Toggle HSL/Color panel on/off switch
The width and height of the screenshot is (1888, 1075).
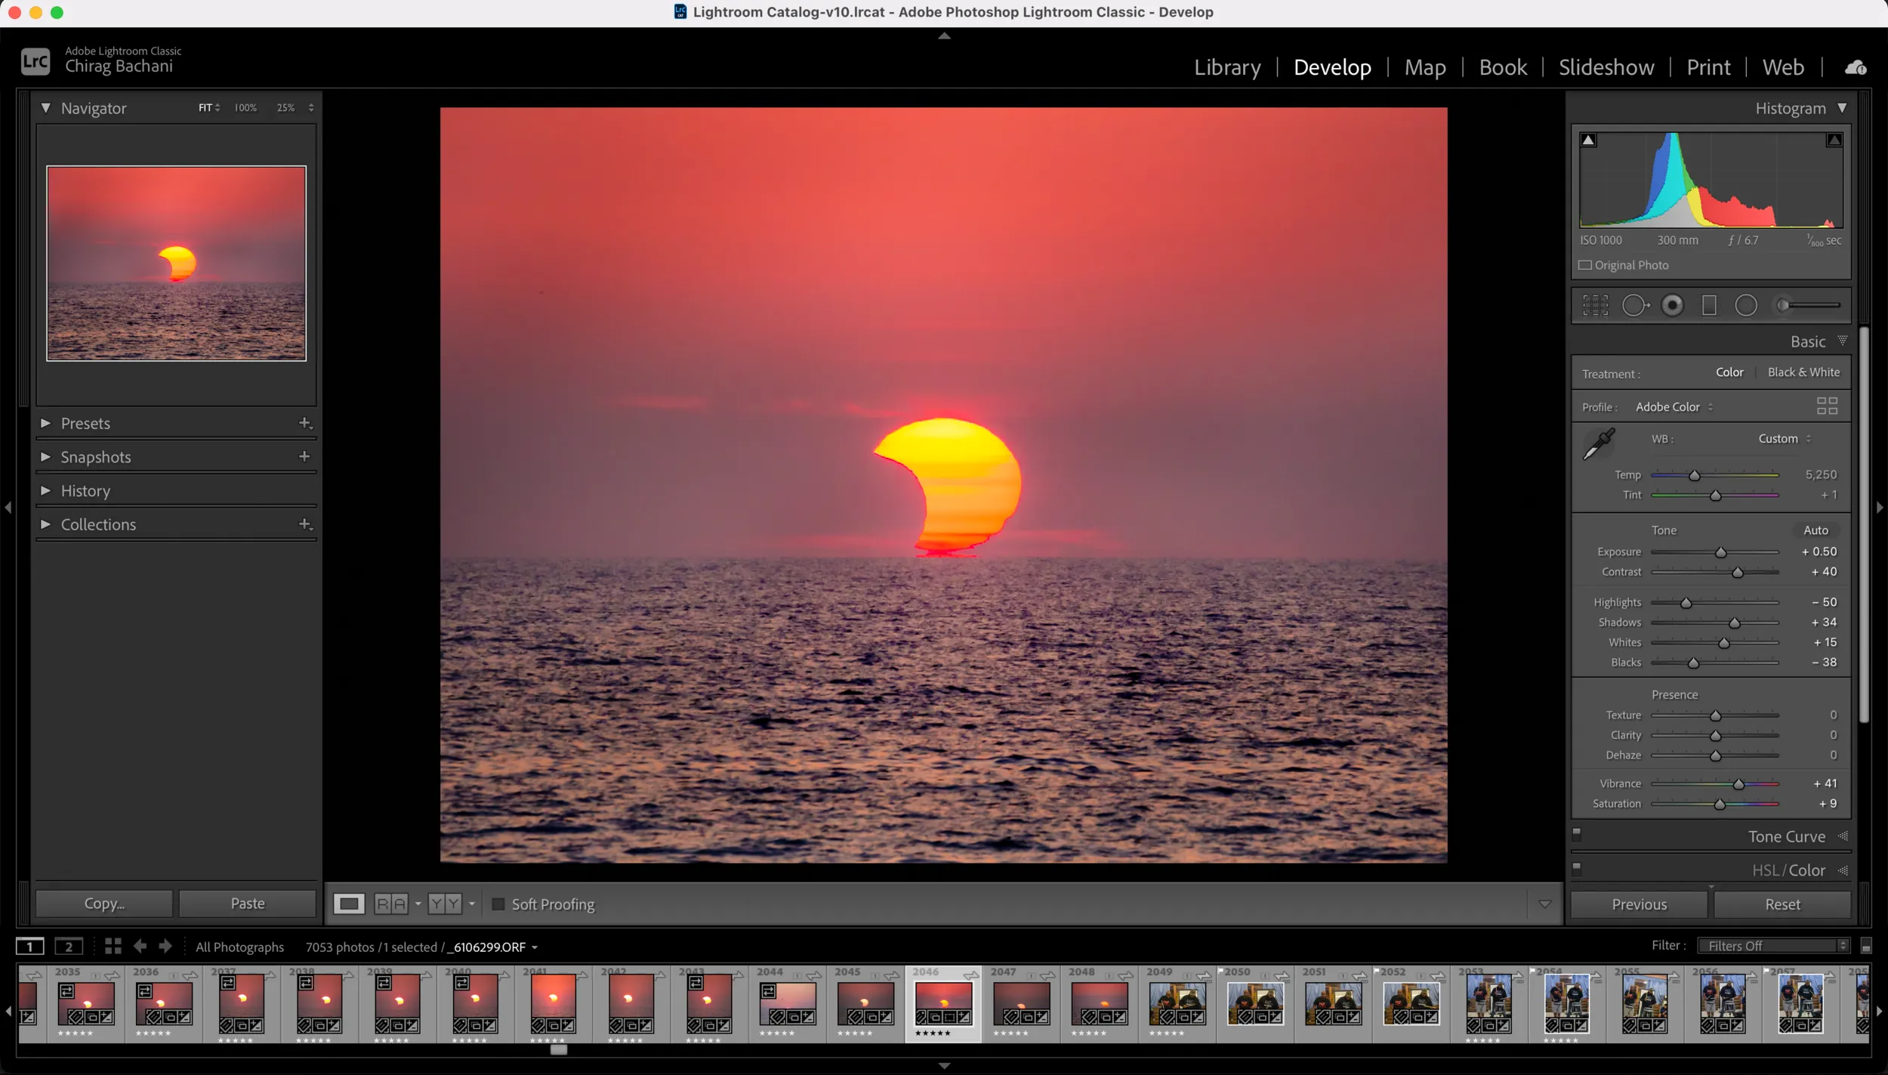[1577, 868]
